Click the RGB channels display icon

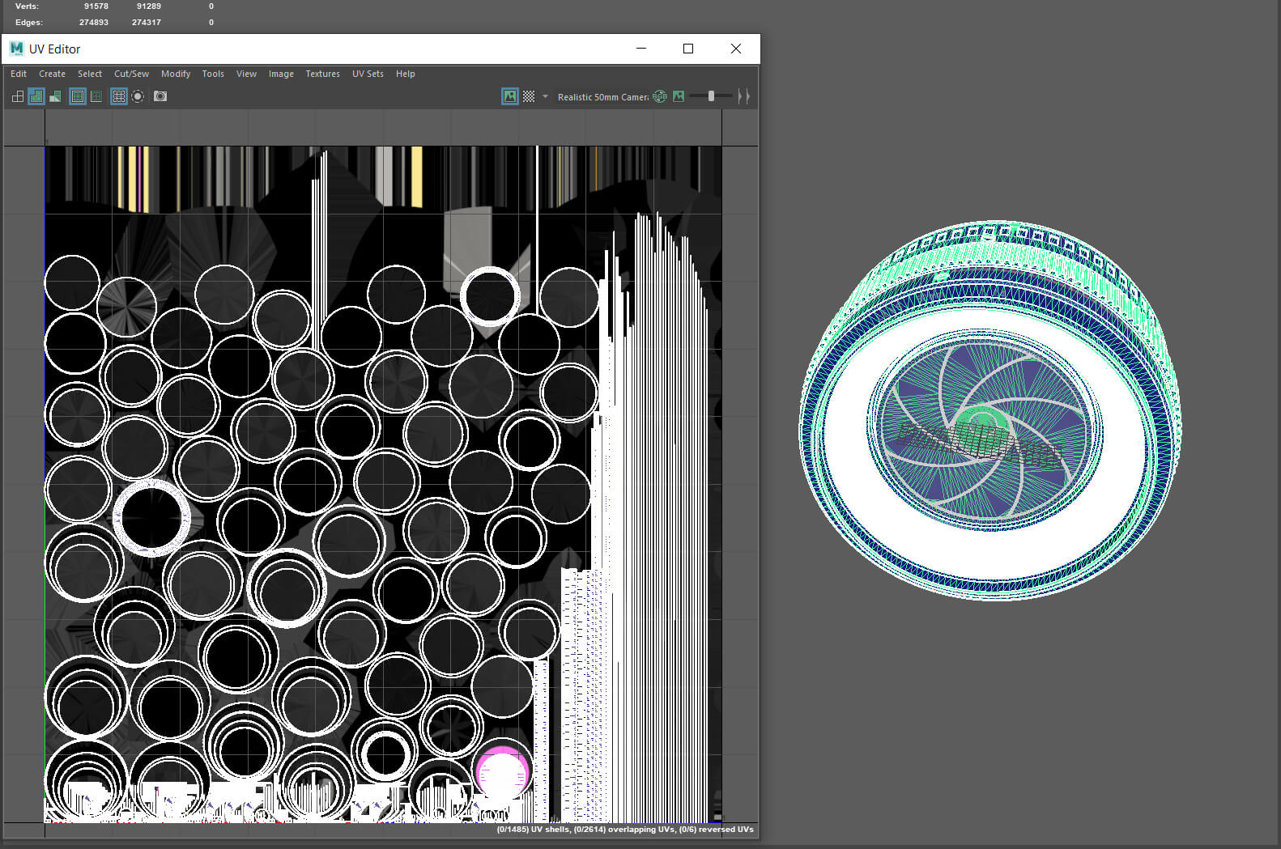[660, 96]
